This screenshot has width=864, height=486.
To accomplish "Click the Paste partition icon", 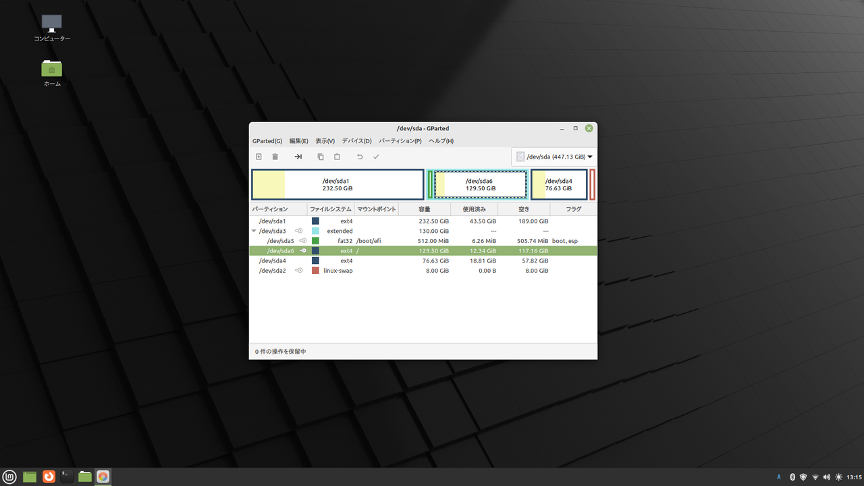I will point(337,156).
